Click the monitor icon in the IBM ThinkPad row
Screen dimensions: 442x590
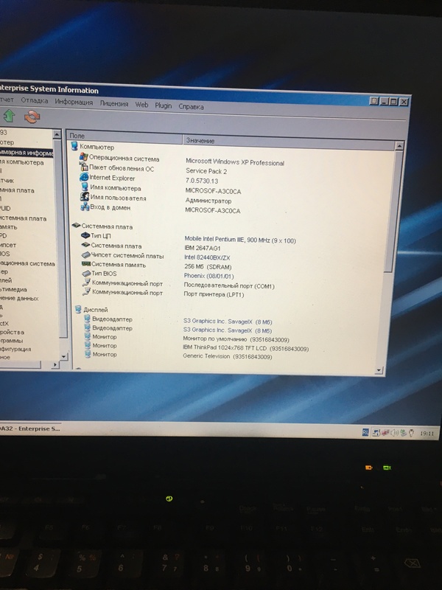(88, 345)
